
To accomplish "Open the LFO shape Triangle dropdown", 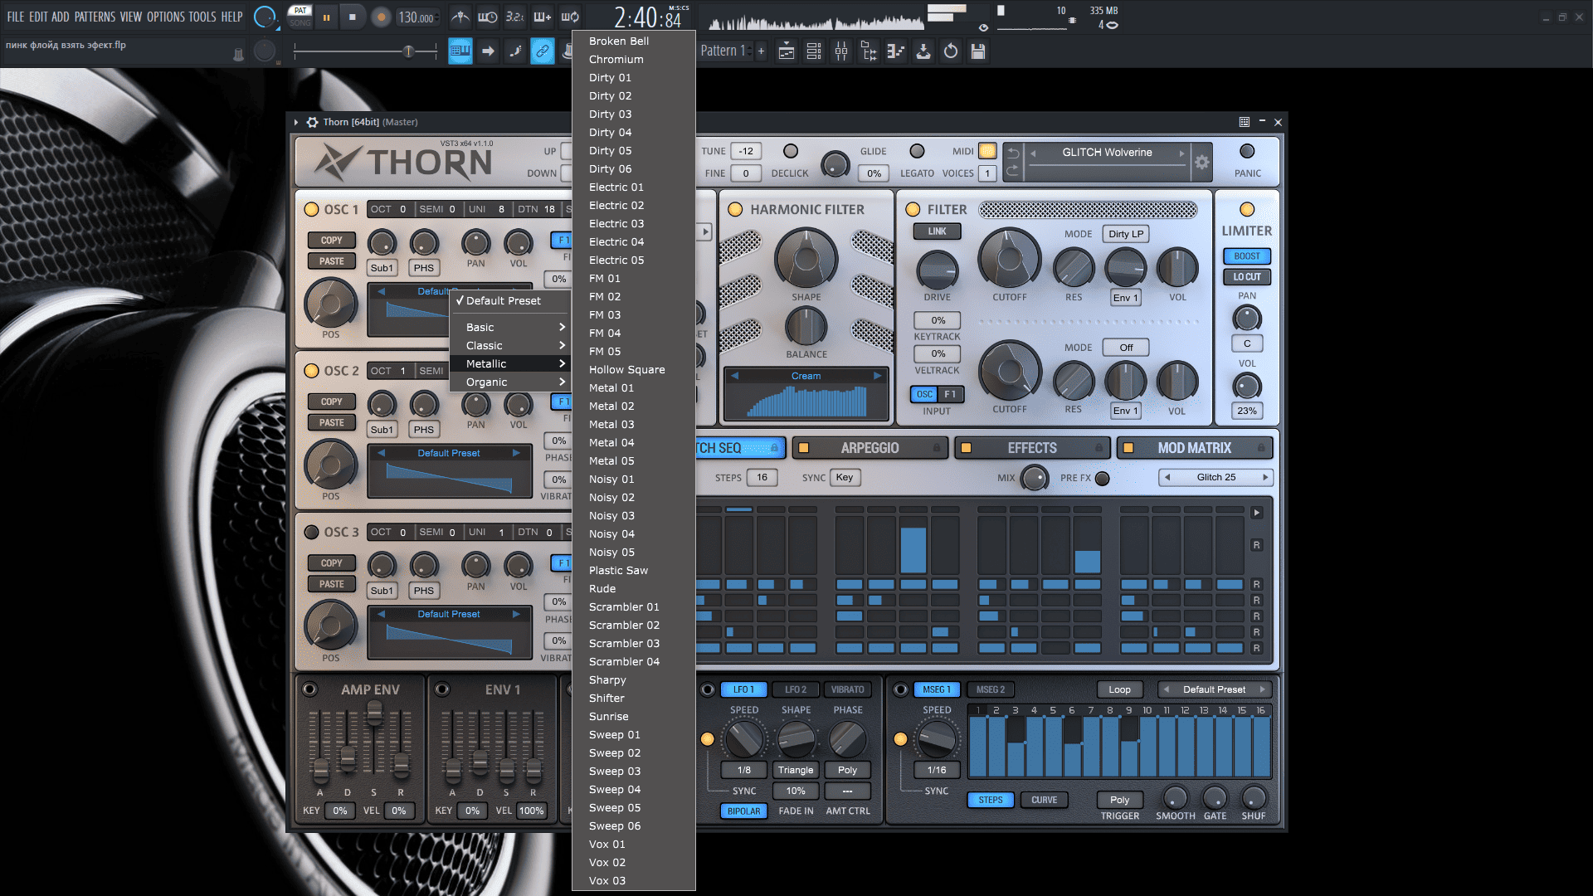I will pos(796,770).
